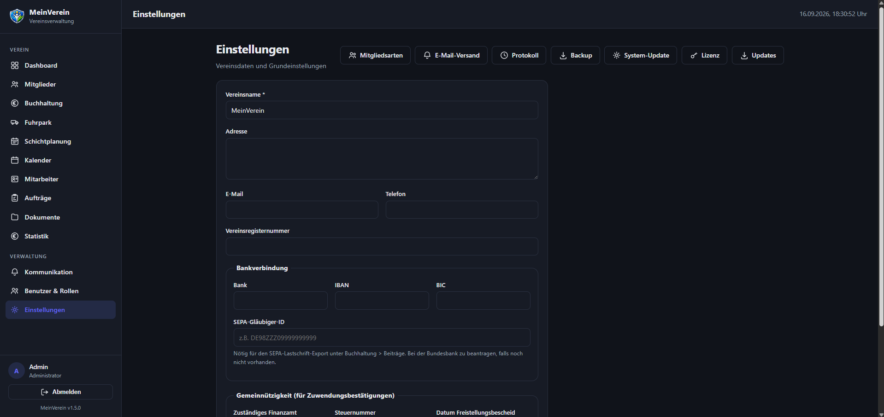Click the Steuernummer label
The width and height of the screenshot is (884, 417).
coord(355,412)
